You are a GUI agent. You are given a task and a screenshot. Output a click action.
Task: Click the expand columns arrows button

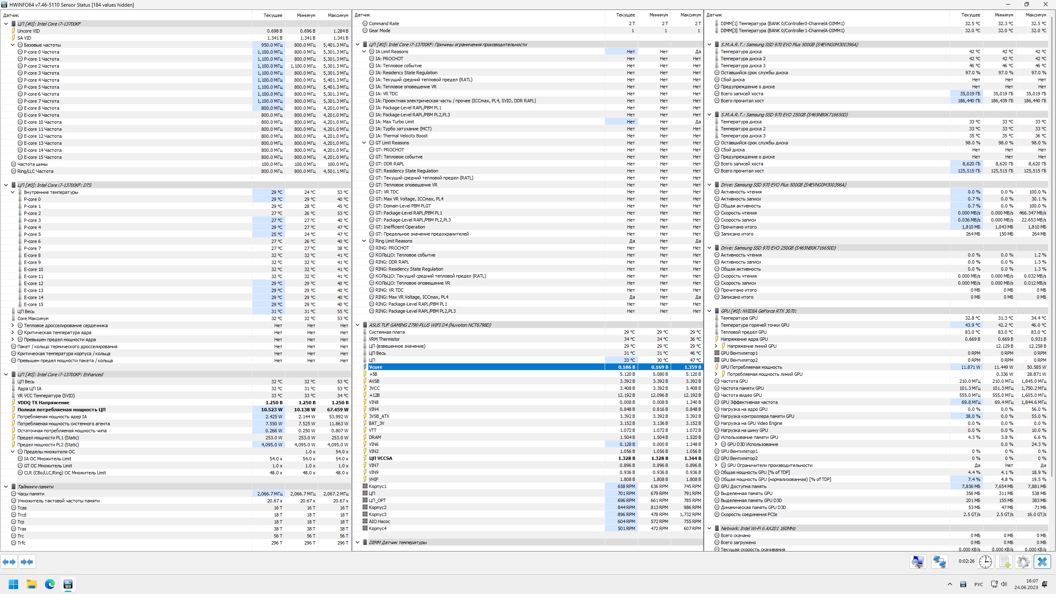[x=9, y=562]
